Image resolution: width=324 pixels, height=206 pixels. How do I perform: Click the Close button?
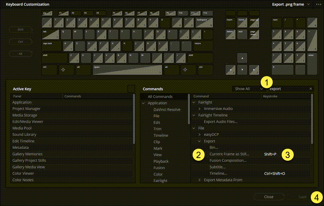268,197
